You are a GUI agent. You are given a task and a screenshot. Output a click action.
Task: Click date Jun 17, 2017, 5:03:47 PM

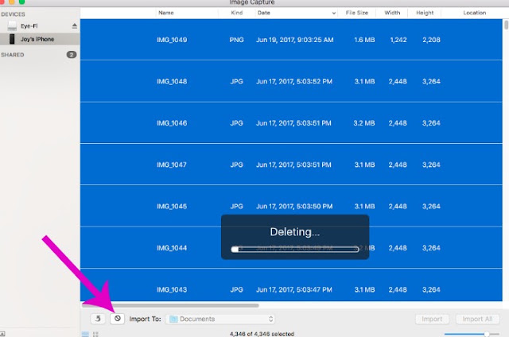(x=293, y=289)
